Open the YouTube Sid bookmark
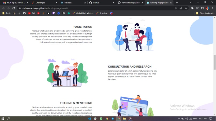Image resolution: width=216 pixels, height=121 pixels. (x=31, y=13)
